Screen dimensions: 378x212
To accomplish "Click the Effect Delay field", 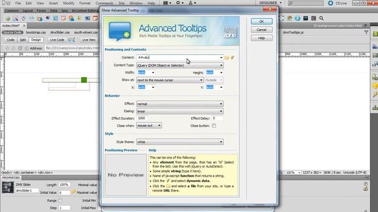I will pyautogui.click(x=217, y=118).
